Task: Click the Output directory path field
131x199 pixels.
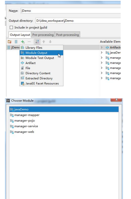Action: click(78, 20)
